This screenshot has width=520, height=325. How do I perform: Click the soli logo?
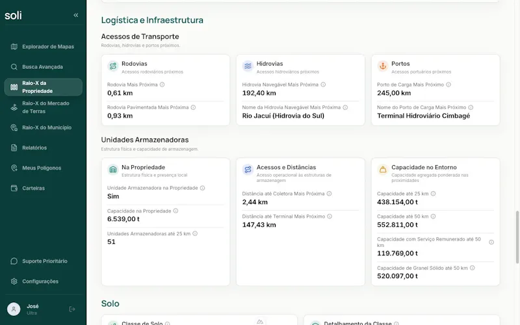tap(13, 15)
